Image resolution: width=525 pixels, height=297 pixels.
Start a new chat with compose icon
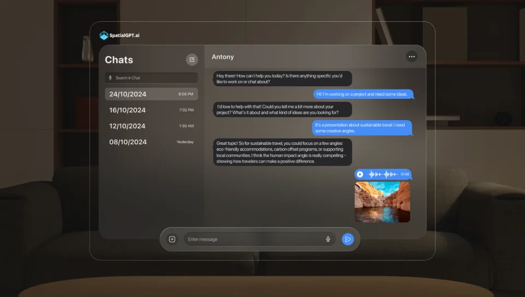tap(191, 60)
